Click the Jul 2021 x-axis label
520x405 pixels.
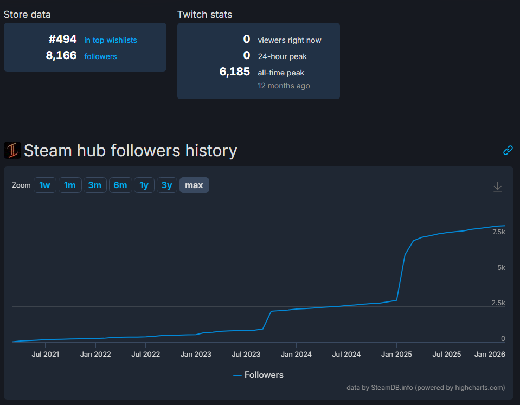tap(46, 354)
